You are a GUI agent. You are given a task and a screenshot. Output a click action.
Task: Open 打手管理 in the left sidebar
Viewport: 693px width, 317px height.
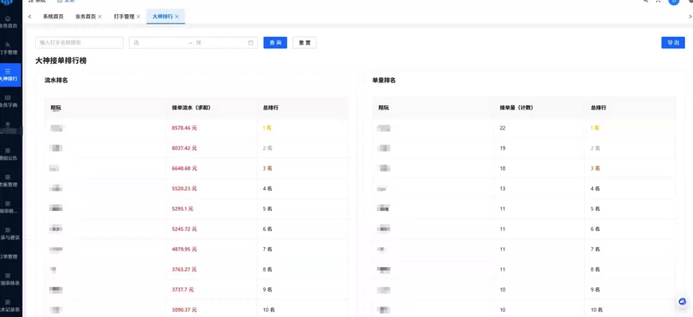coord(9,48)
